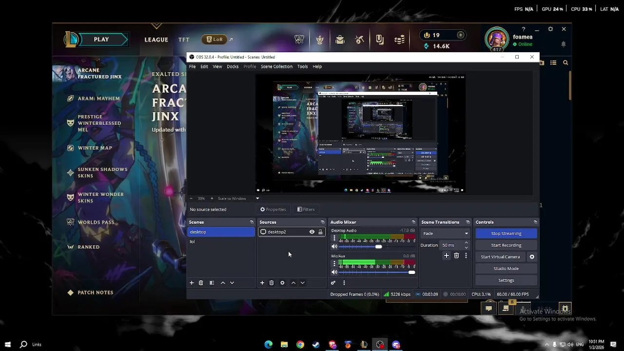Open Clash icon in League client
This screenshot has height=351, width=624.
tap(299, 40)
